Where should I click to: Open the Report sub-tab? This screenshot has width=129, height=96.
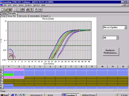pos(46,16)
